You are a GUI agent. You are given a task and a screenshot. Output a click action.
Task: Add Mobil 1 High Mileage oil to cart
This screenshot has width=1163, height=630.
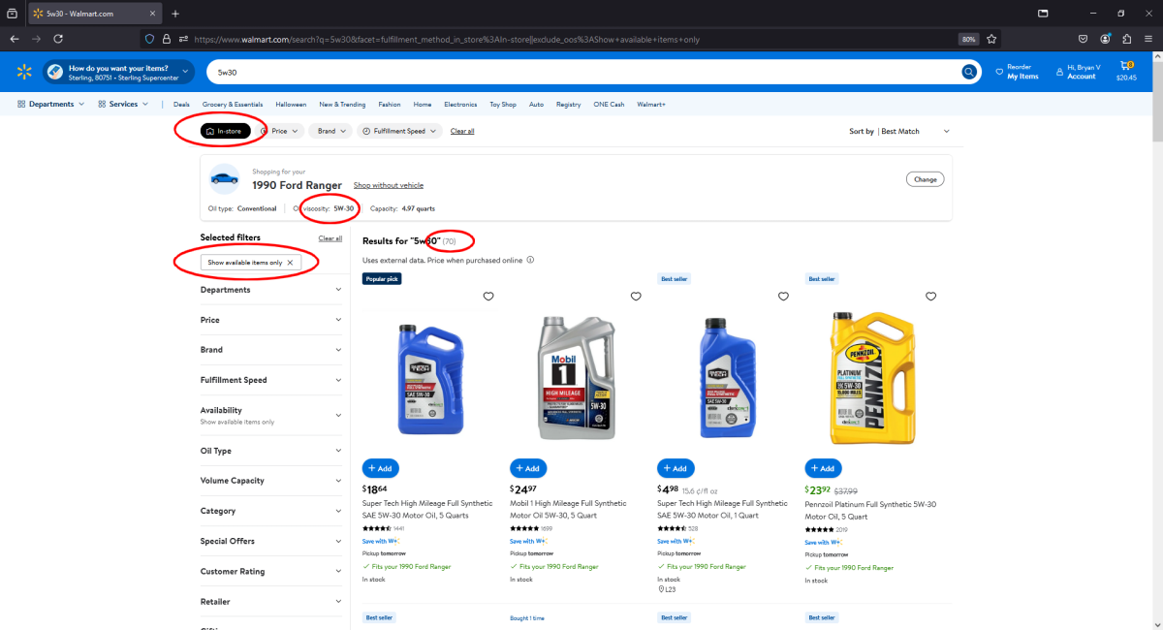[x=528, y=468]
